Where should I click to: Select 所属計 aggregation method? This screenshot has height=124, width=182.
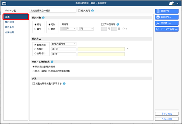pos(35,49)
